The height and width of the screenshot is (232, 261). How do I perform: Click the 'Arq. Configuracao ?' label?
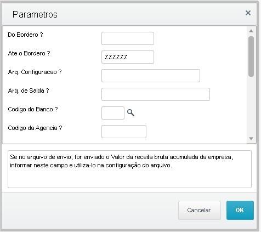[x=35, y=72]
